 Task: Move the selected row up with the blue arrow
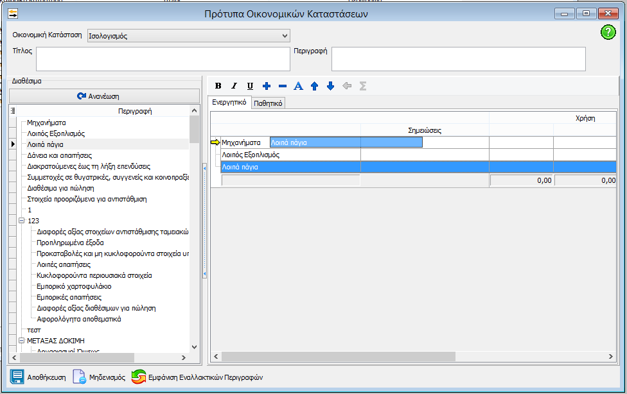[314, 86]
